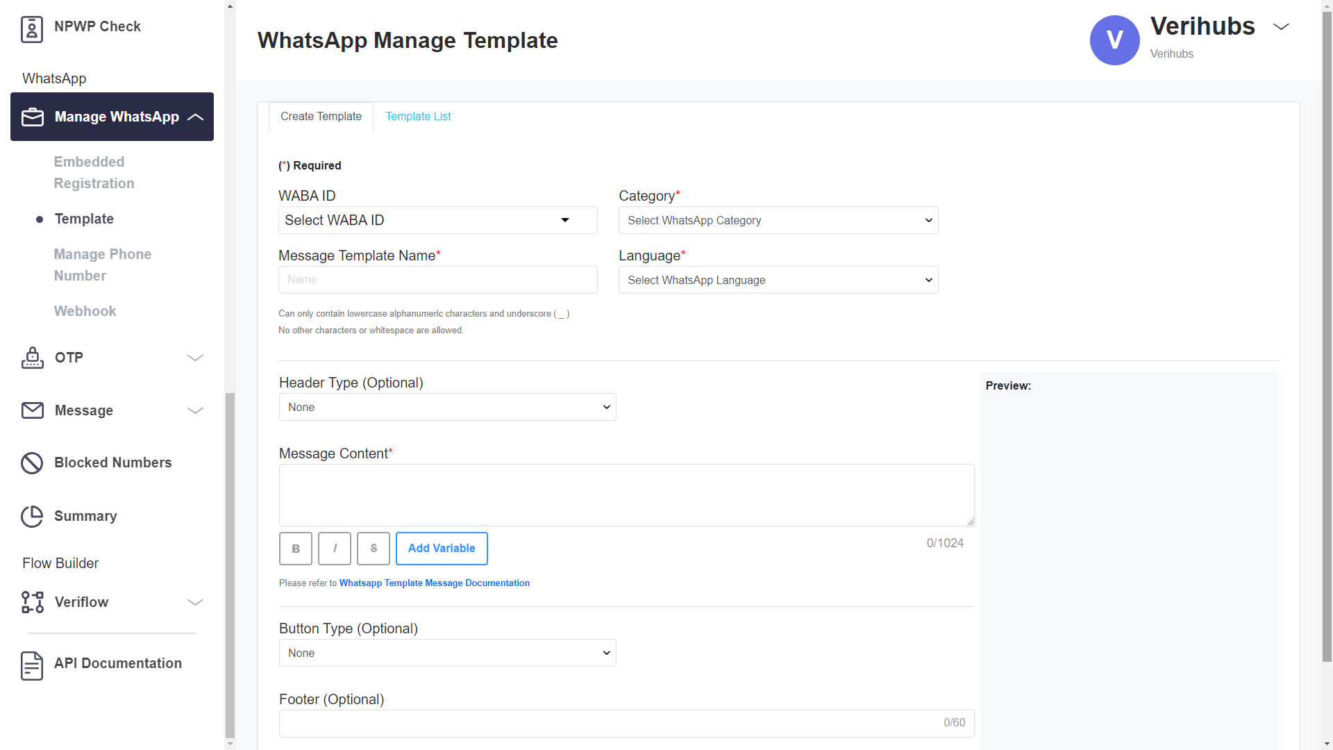Open Whatsapp Template Message Documentation link

[434, 583]
